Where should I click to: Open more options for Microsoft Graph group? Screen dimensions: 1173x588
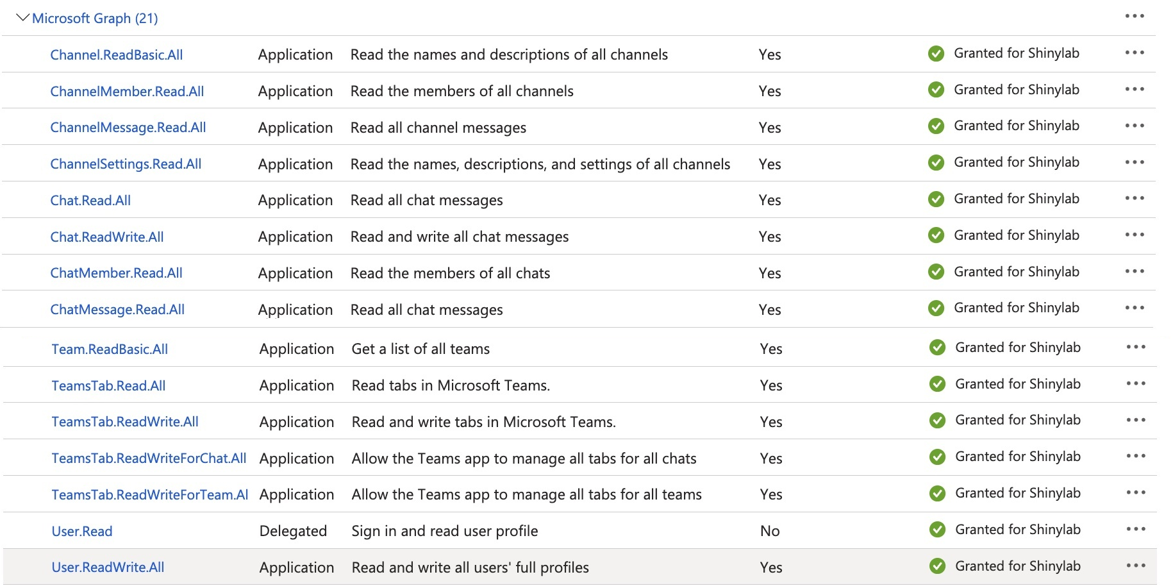pyautogui.click(x=1134, y=16)
